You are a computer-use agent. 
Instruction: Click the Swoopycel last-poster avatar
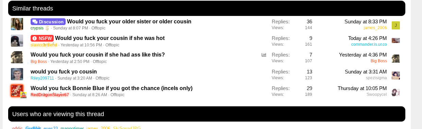pyautogui.click(x=396, y=92)
